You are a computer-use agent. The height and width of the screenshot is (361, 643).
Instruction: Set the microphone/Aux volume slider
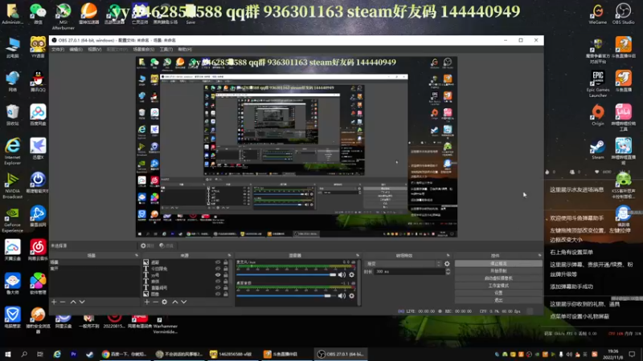(x=286, y=274)
